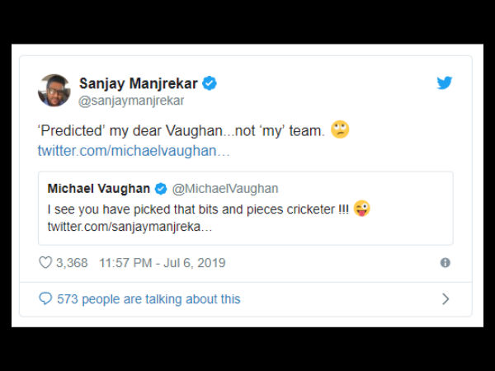Click the eye-roll emoji in the tweet
Image resolution: width=495 pixels, height=371 pixels.
point(339,131)
